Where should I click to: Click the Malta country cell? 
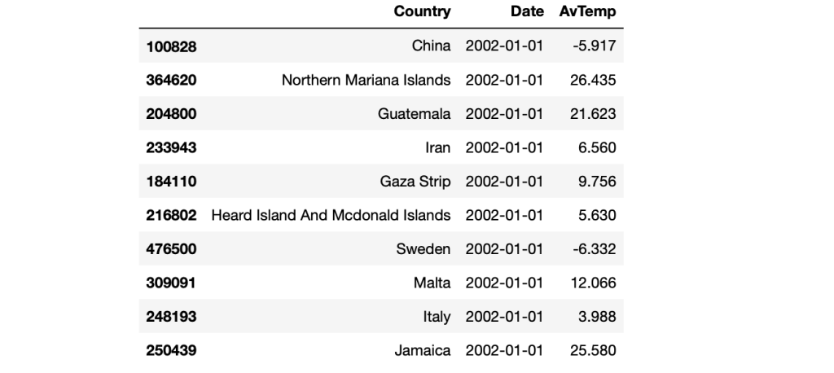click(x=432, y=283)
